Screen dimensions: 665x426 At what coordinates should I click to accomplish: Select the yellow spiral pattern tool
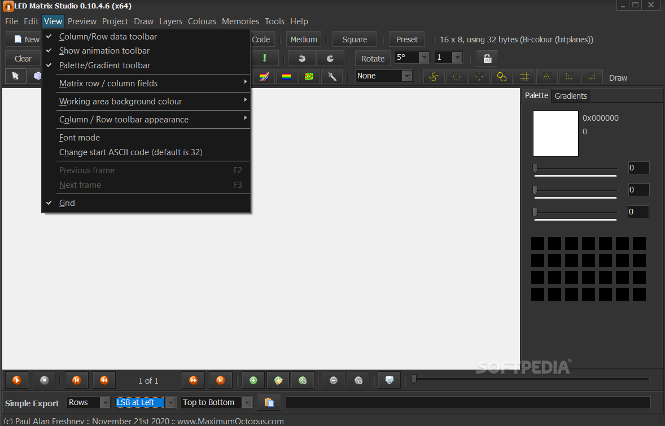pos(434,77)
